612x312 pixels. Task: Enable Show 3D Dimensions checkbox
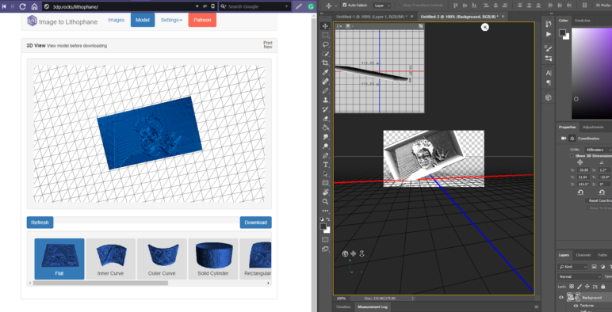tap(572, 156)
